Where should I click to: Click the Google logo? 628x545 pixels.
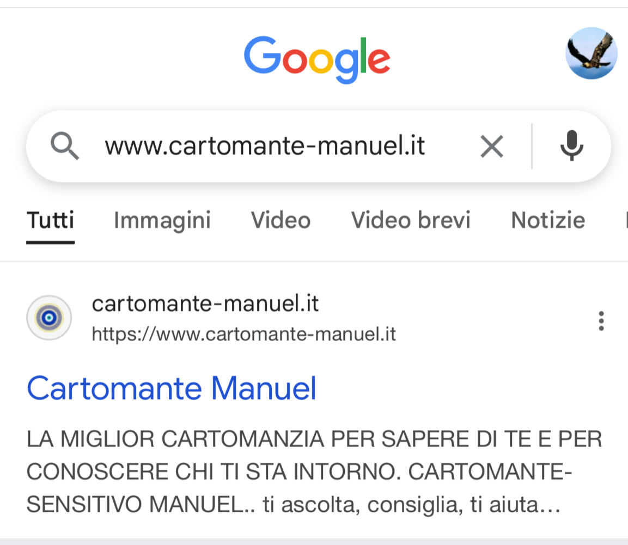click(317, 59)
